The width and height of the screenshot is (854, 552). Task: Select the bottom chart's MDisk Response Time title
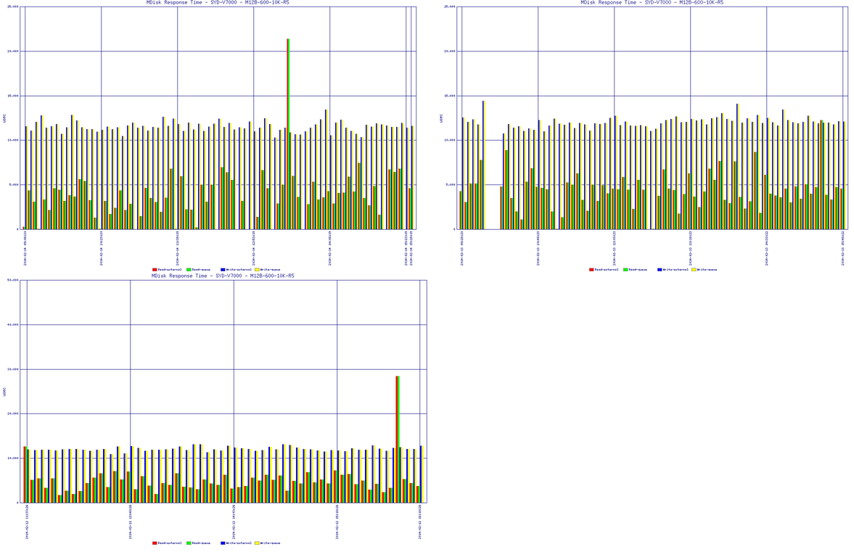(223, 276)
